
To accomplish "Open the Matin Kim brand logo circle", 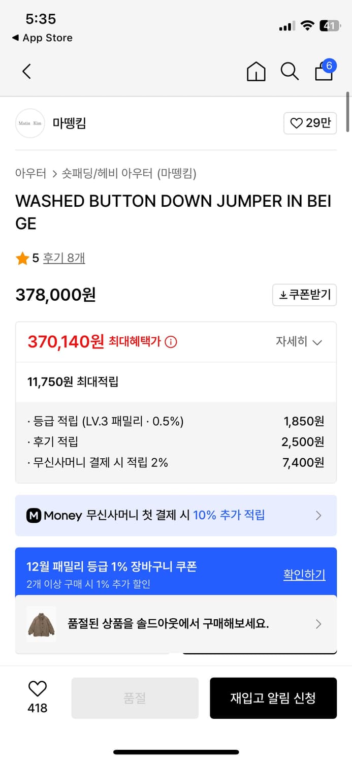I will point(30,123).
